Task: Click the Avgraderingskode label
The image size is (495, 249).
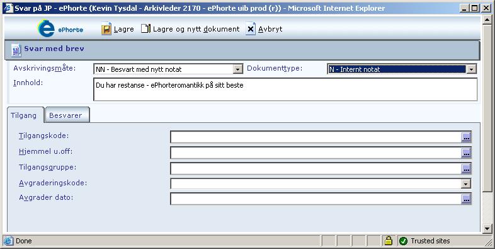Action: (53, 183)
